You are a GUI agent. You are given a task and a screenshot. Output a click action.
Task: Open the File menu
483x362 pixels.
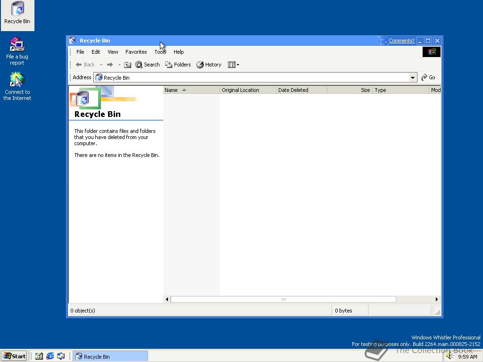coord(80,52)
